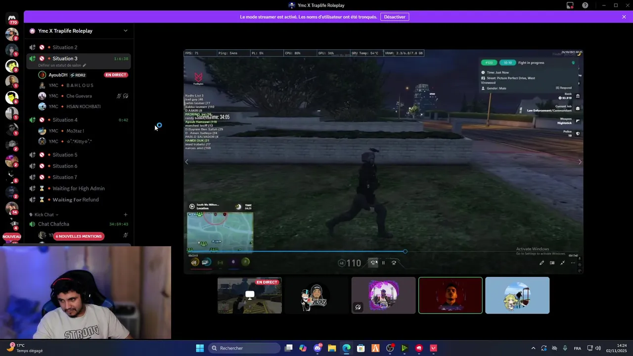Toggle phone icon right of pause
Viewport: 633px width, 356px height.
tap(394, 263)
